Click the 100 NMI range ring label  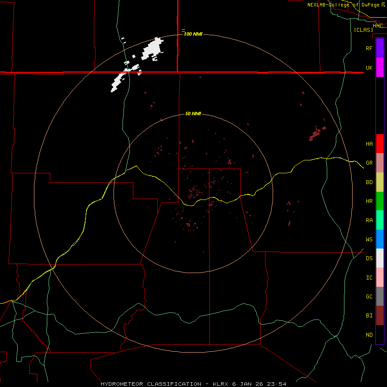point(193,34)
